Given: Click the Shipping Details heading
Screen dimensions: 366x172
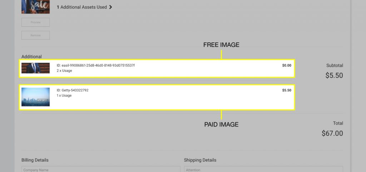Looking at the screenshot, I should click(x=200, y=160).
